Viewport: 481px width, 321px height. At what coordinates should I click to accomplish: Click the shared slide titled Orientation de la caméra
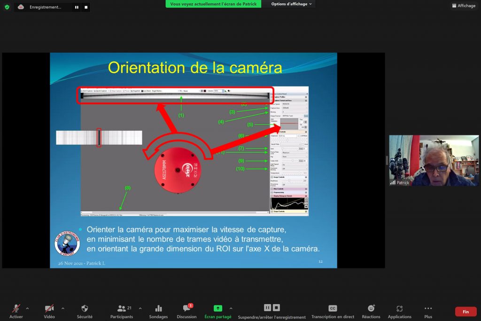(194, 160)
